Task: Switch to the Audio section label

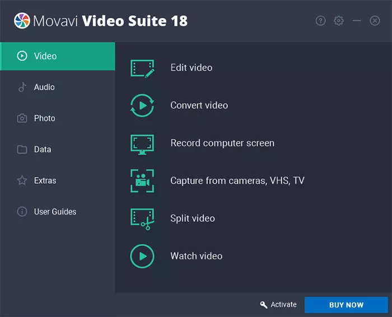Action: pyautogui.click(x=44, y=87)
